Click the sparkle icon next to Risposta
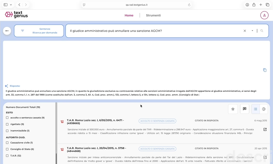The width and height of the screenshot is (273, 164). click(x=6, y=86)
